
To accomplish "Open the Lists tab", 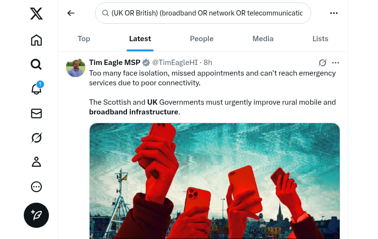I will [320, 39].
